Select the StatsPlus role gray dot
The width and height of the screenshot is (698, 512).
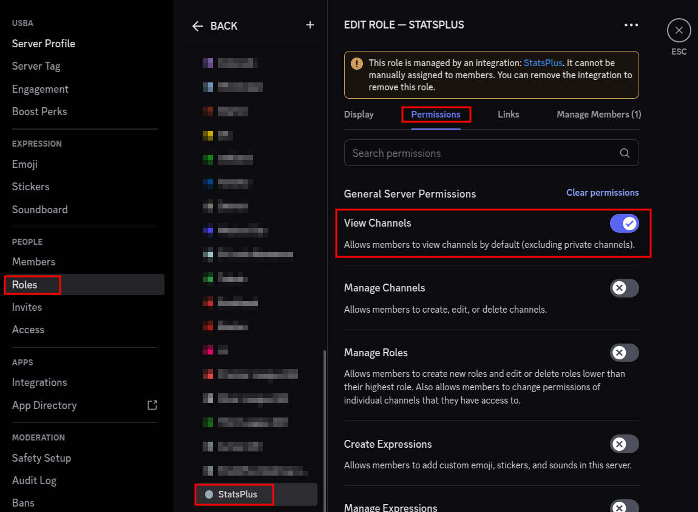[209, 494]
